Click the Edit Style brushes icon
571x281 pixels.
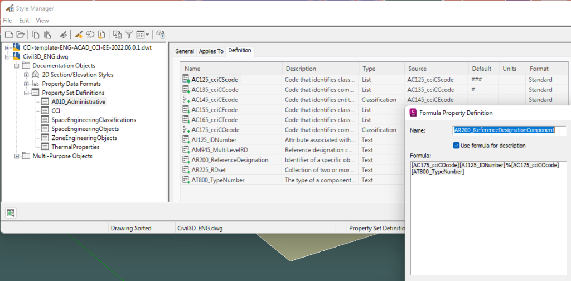click(63, 35)
